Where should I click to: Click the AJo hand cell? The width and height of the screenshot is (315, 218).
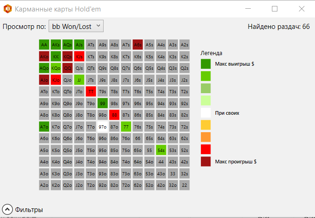pos(44,80)
